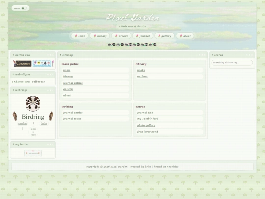Click the Bulbasaur text in web cliques
Image resolution: width=265 pixels, height=199 pixels.
coord(38,82)
